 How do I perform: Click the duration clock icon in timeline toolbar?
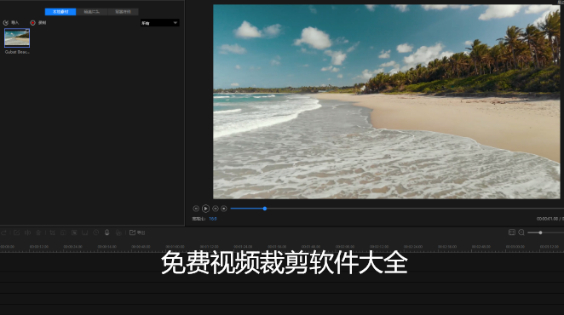[96, 232]
